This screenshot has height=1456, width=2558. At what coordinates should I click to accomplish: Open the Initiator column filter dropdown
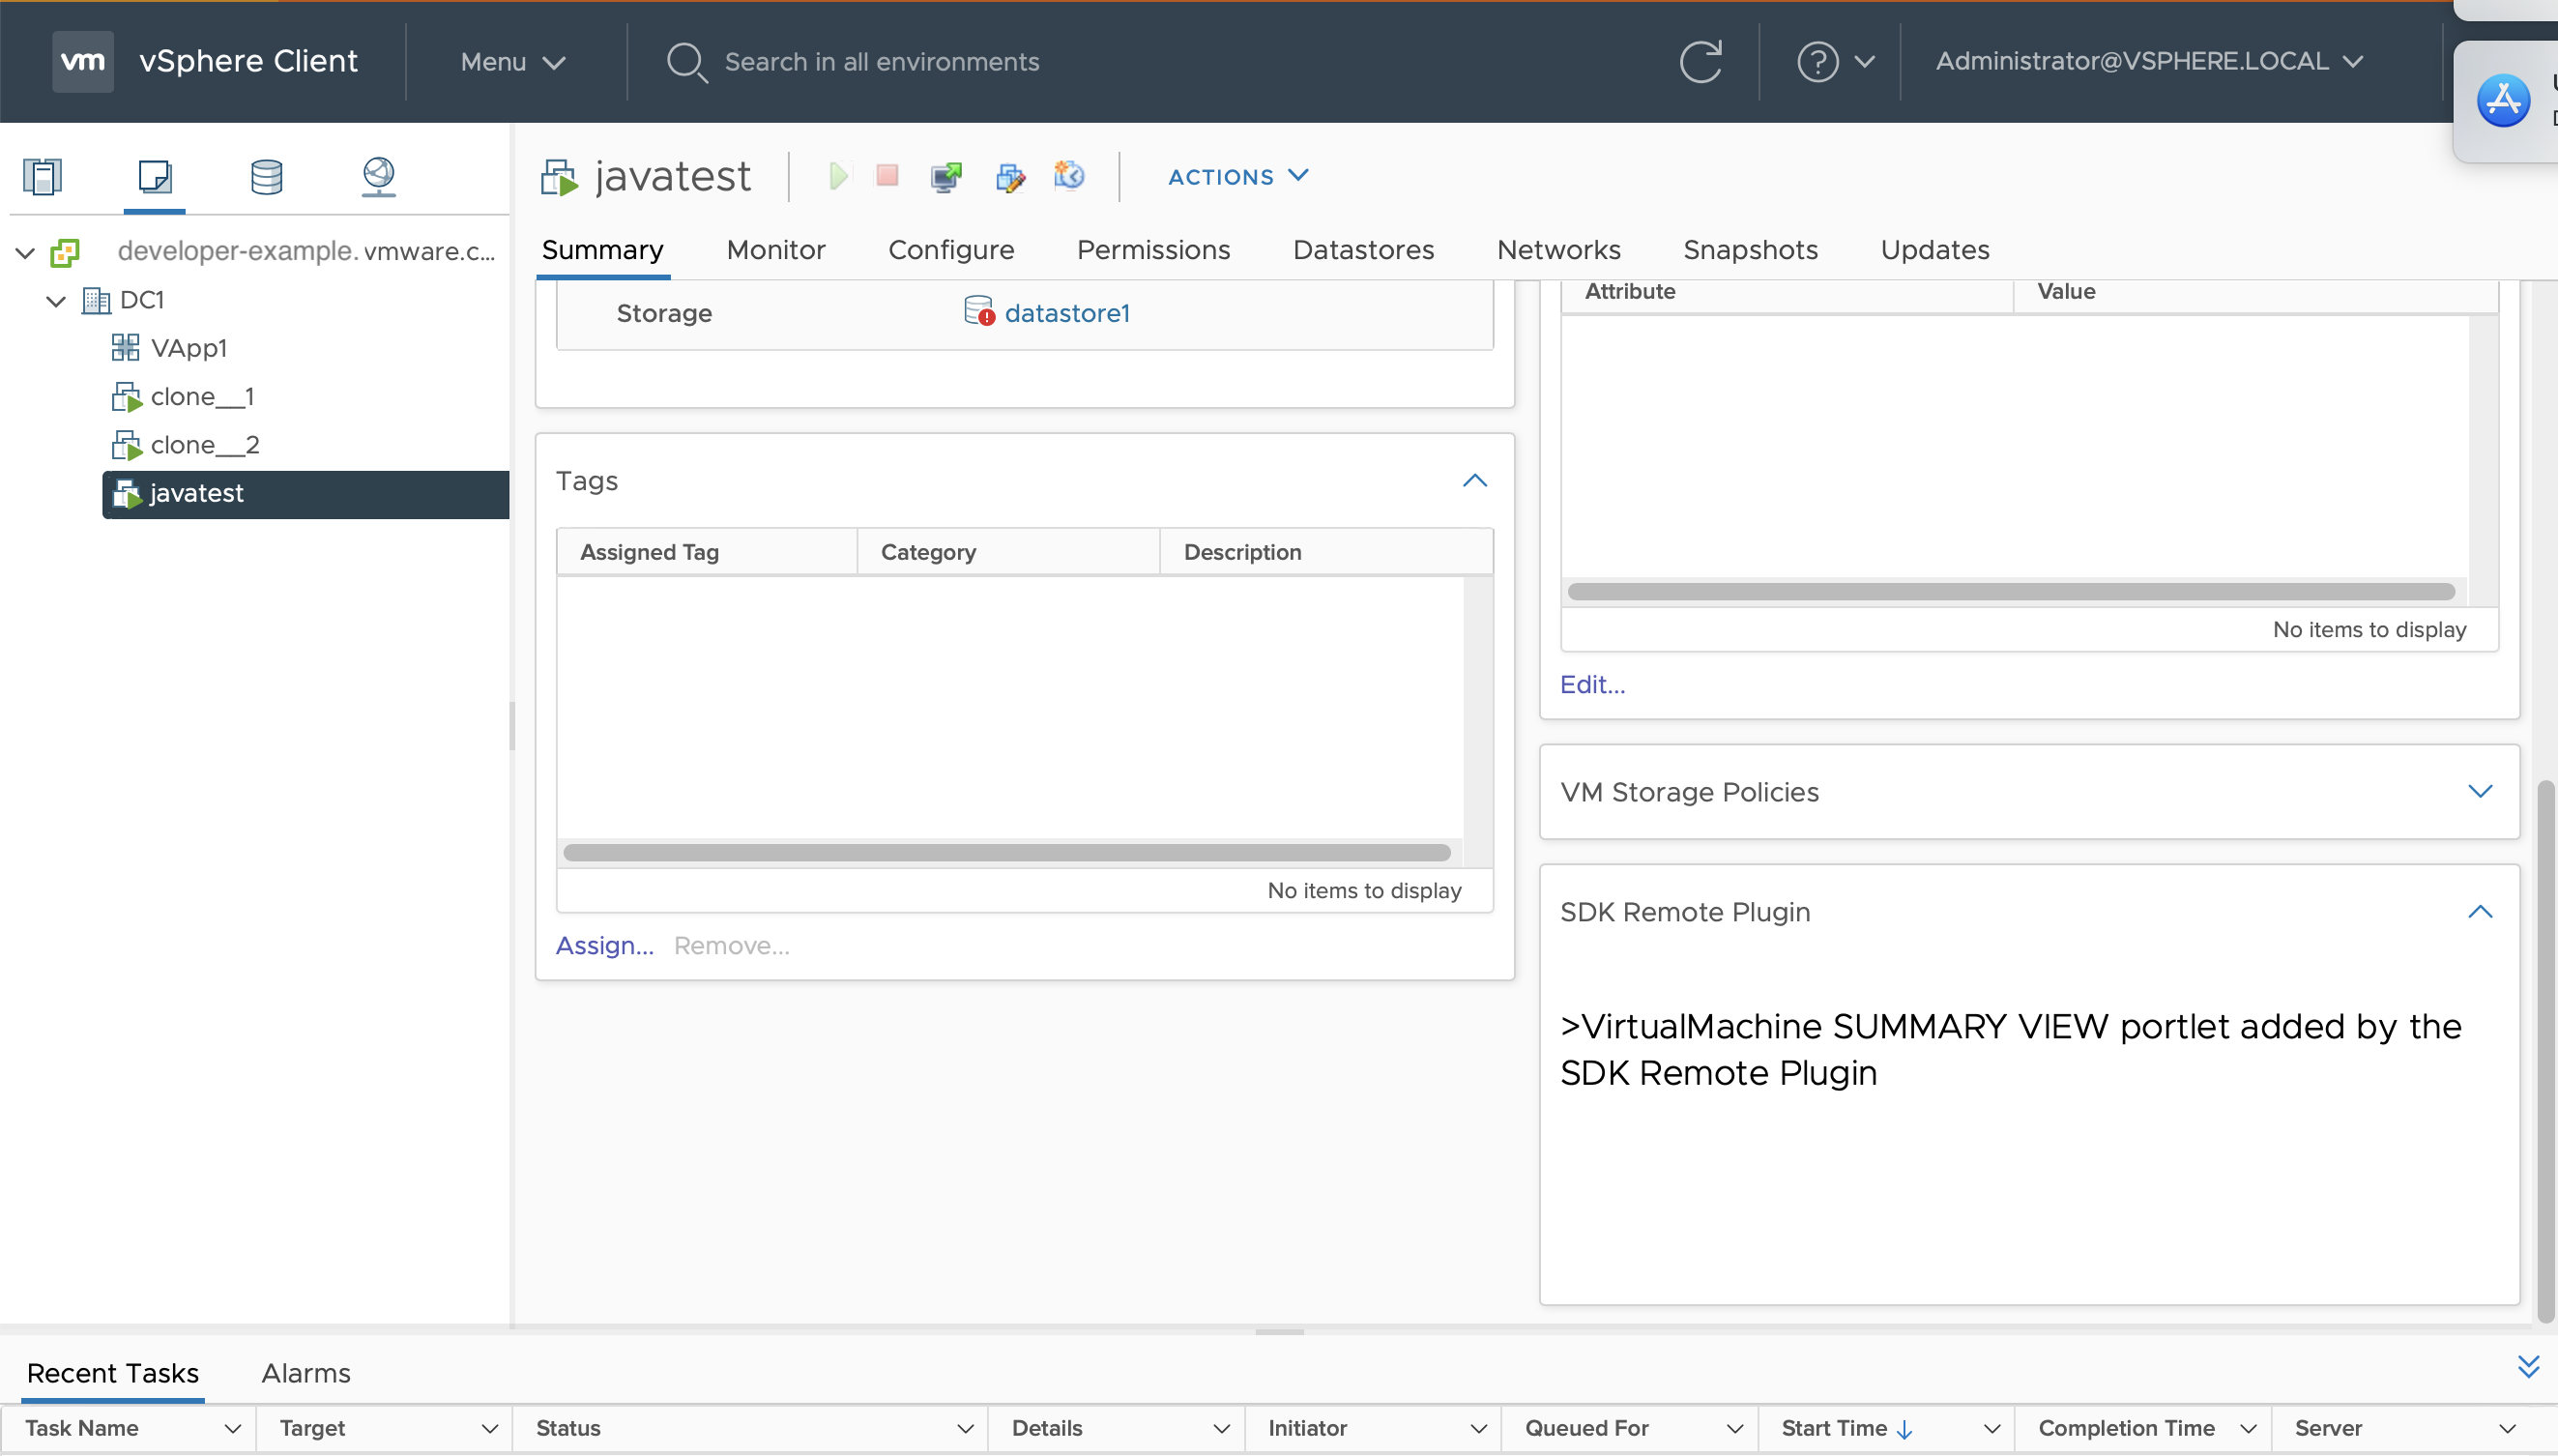(x=1477, y=1430)
